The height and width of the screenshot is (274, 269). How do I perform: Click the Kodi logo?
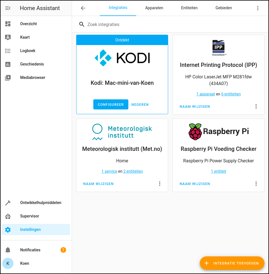(x=122, y=58)
